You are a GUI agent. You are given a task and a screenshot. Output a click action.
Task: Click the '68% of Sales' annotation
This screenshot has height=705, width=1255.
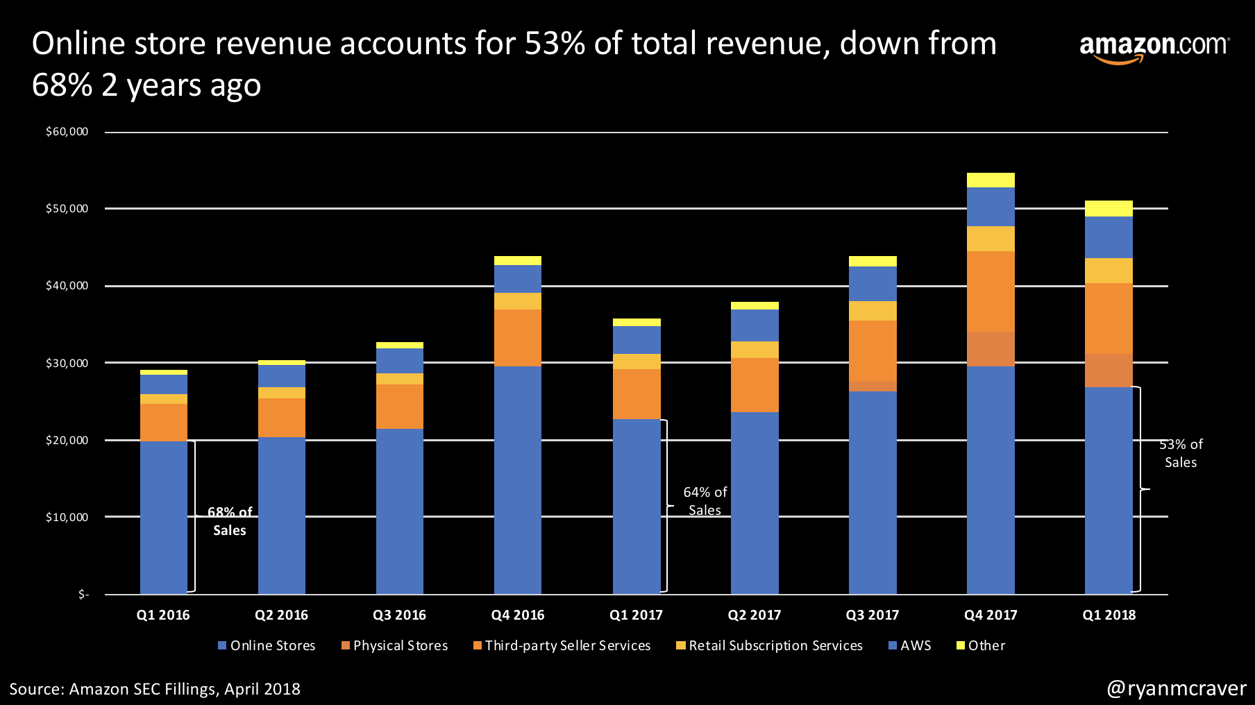click(x=230, y=521)
